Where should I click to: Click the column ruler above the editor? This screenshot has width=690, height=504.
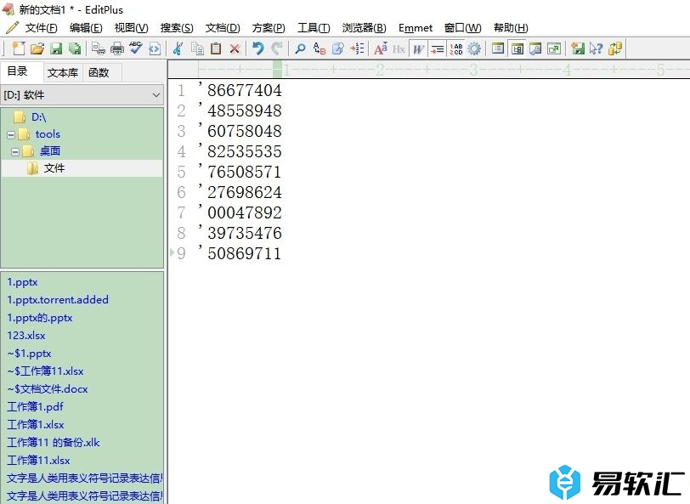pos(429,70)
